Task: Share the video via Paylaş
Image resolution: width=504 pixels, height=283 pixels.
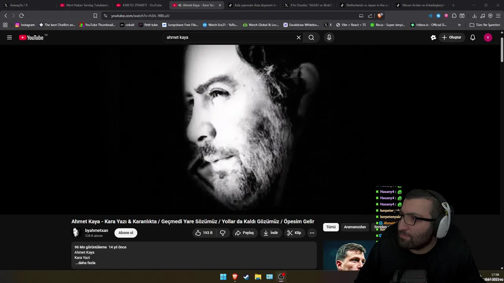Action: 245,233
